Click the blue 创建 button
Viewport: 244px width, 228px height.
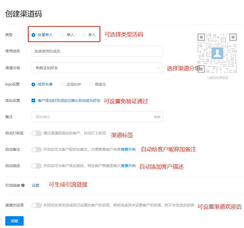14,221
